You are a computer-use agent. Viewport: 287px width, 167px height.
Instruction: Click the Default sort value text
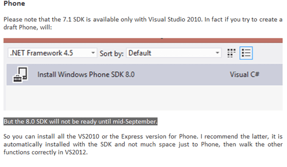pyautogui.click(x=140, y=53)
